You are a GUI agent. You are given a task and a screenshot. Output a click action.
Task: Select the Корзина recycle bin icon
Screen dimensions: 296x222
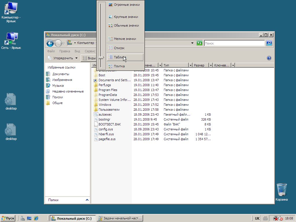tap(282, 192)
